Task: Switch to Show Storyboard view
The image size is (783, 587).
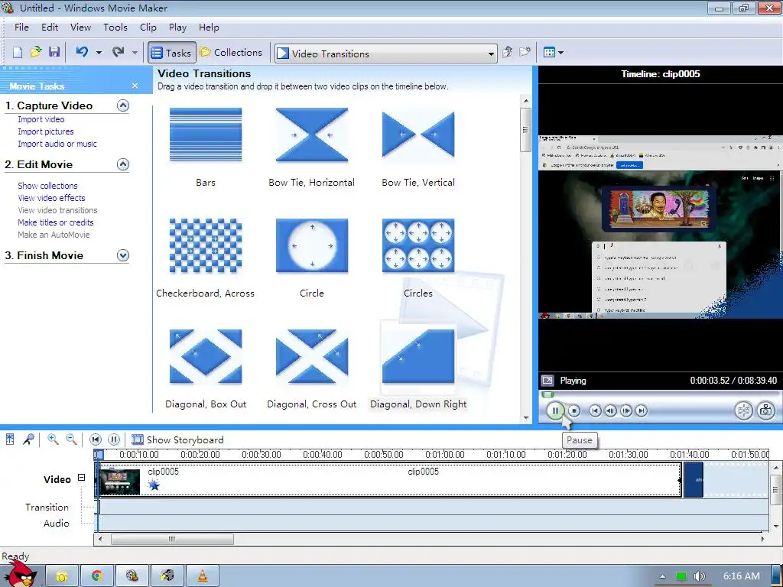Action: [177, 439]
